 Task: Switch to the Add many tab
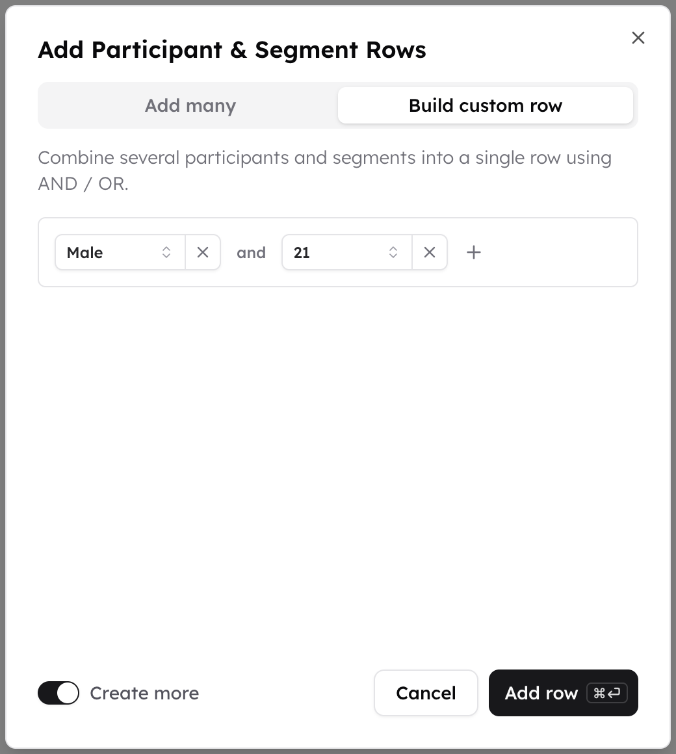click(190, 105)
